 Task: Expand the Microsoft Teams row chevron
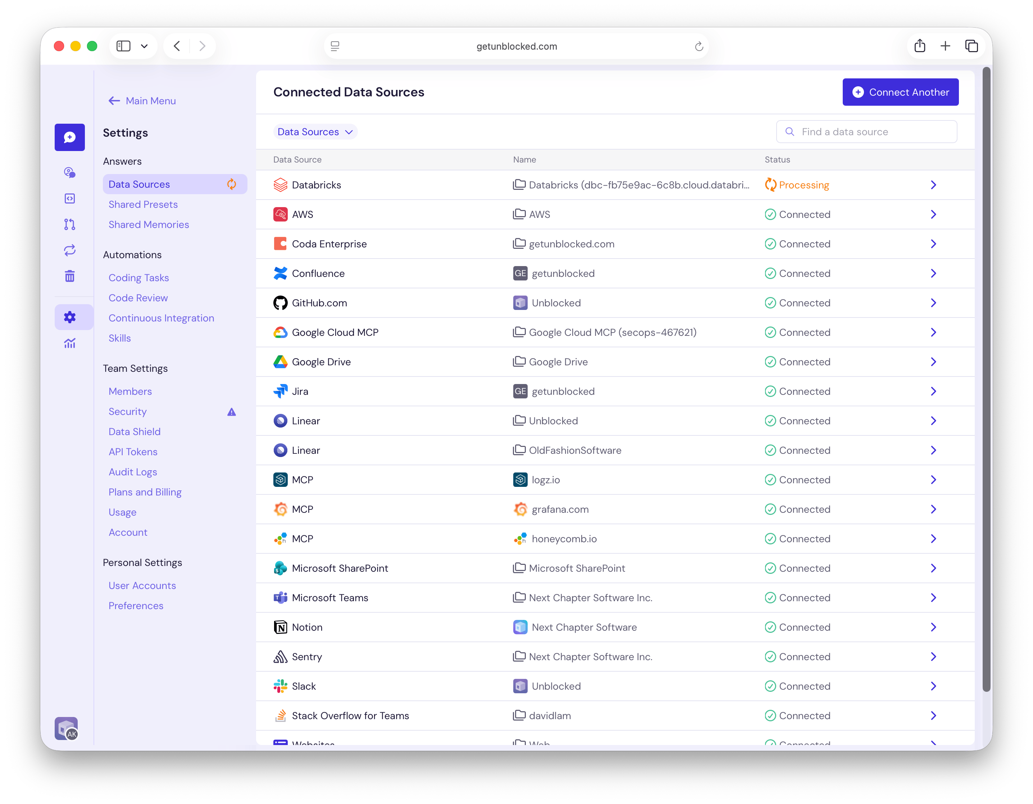[933, 597]
